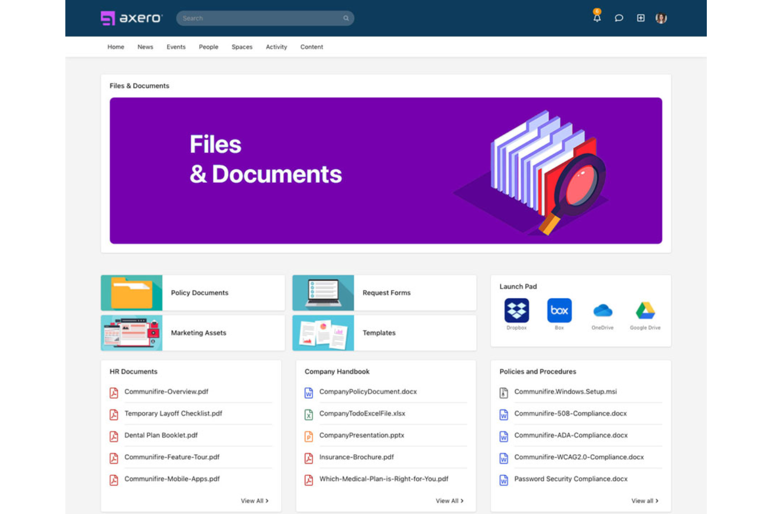The width and height of the screenshot is (772, 514).
Task: Open the chat messages icon
Action: (x=619, y=18)
